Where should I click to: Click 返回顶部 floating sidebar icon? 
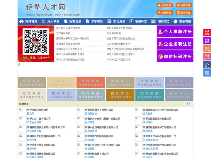pyautogui.click(x=207, y=73)
